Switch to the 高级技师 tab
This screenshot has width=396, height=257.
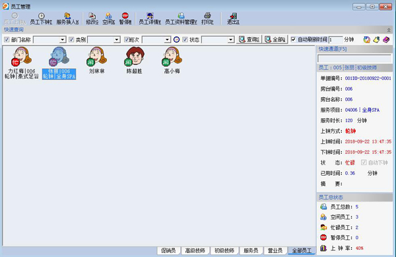(195, 250)
